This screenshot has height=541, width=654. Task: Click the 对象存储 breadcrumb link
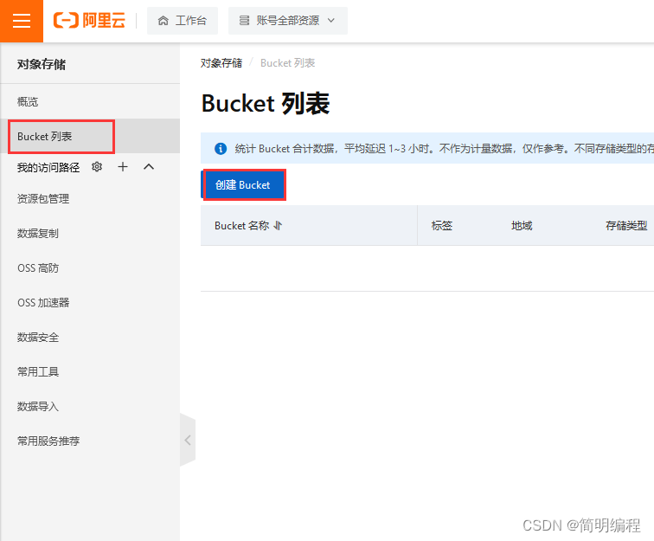click(221, 63)
